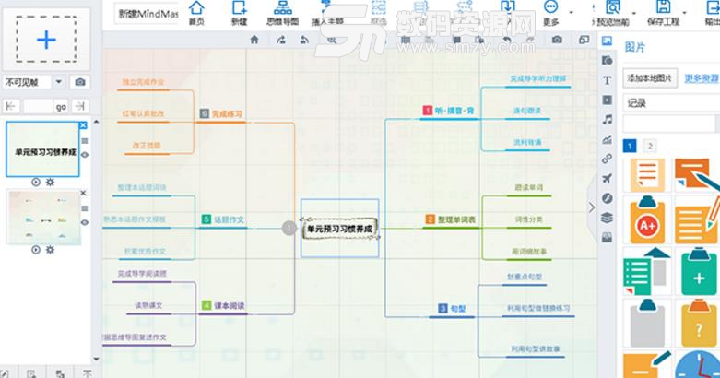Click the 记录 search field
The image size is (720, 378).
pos(671,103)
